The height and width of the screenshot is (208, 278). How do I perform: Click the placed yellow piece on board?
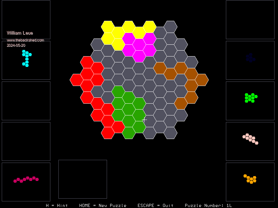pos(118,33)
